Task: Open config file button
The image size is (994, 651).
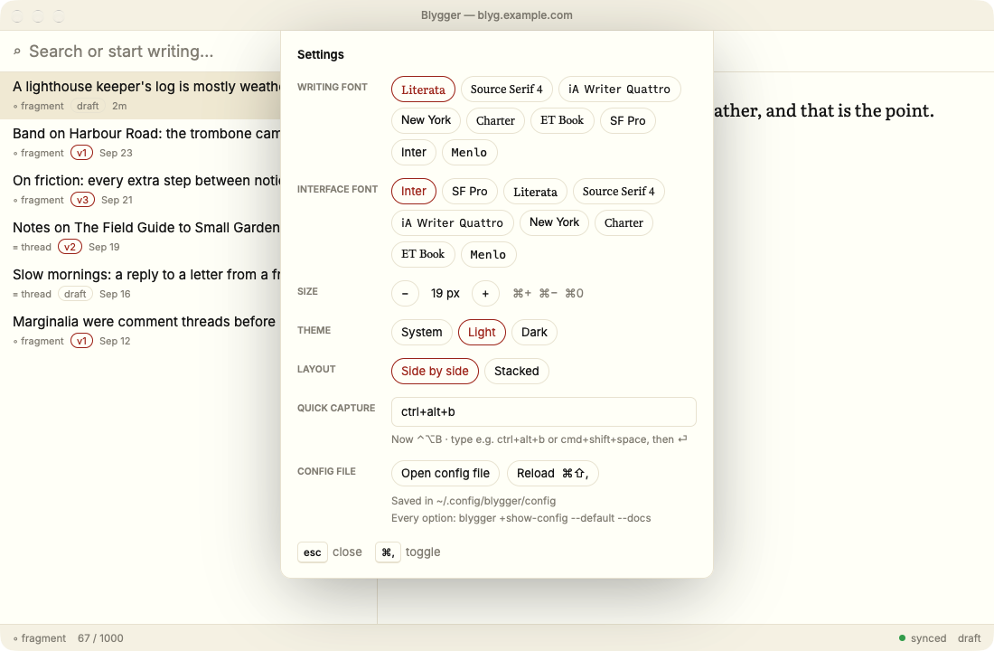Action: [x=445, y=474]
